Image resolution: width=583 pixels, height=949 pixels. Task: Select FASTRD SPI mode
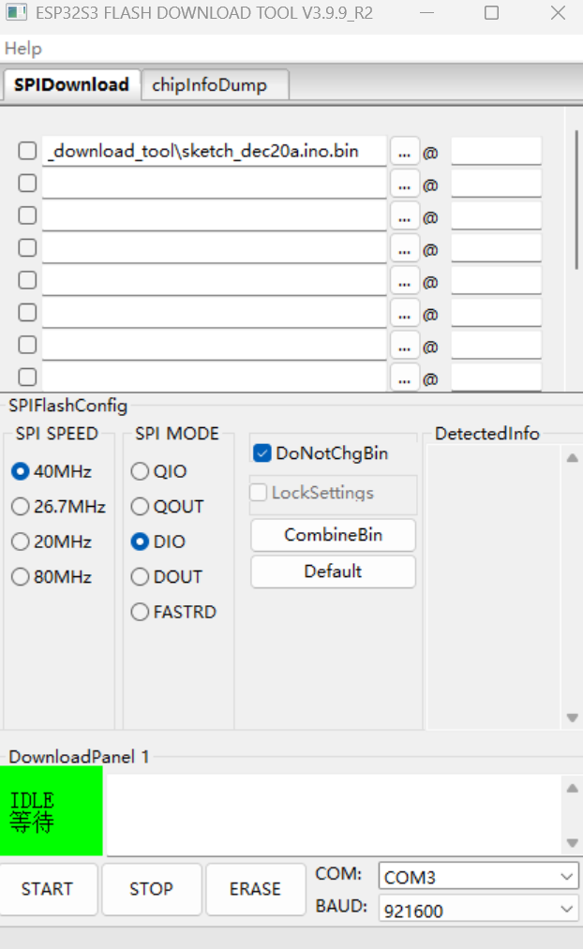pyautogui.click(x=173, y=612)
